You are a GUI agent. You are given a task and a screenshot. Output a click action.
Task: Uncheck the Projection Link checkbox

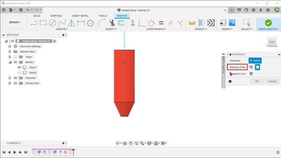coord(251,74)
